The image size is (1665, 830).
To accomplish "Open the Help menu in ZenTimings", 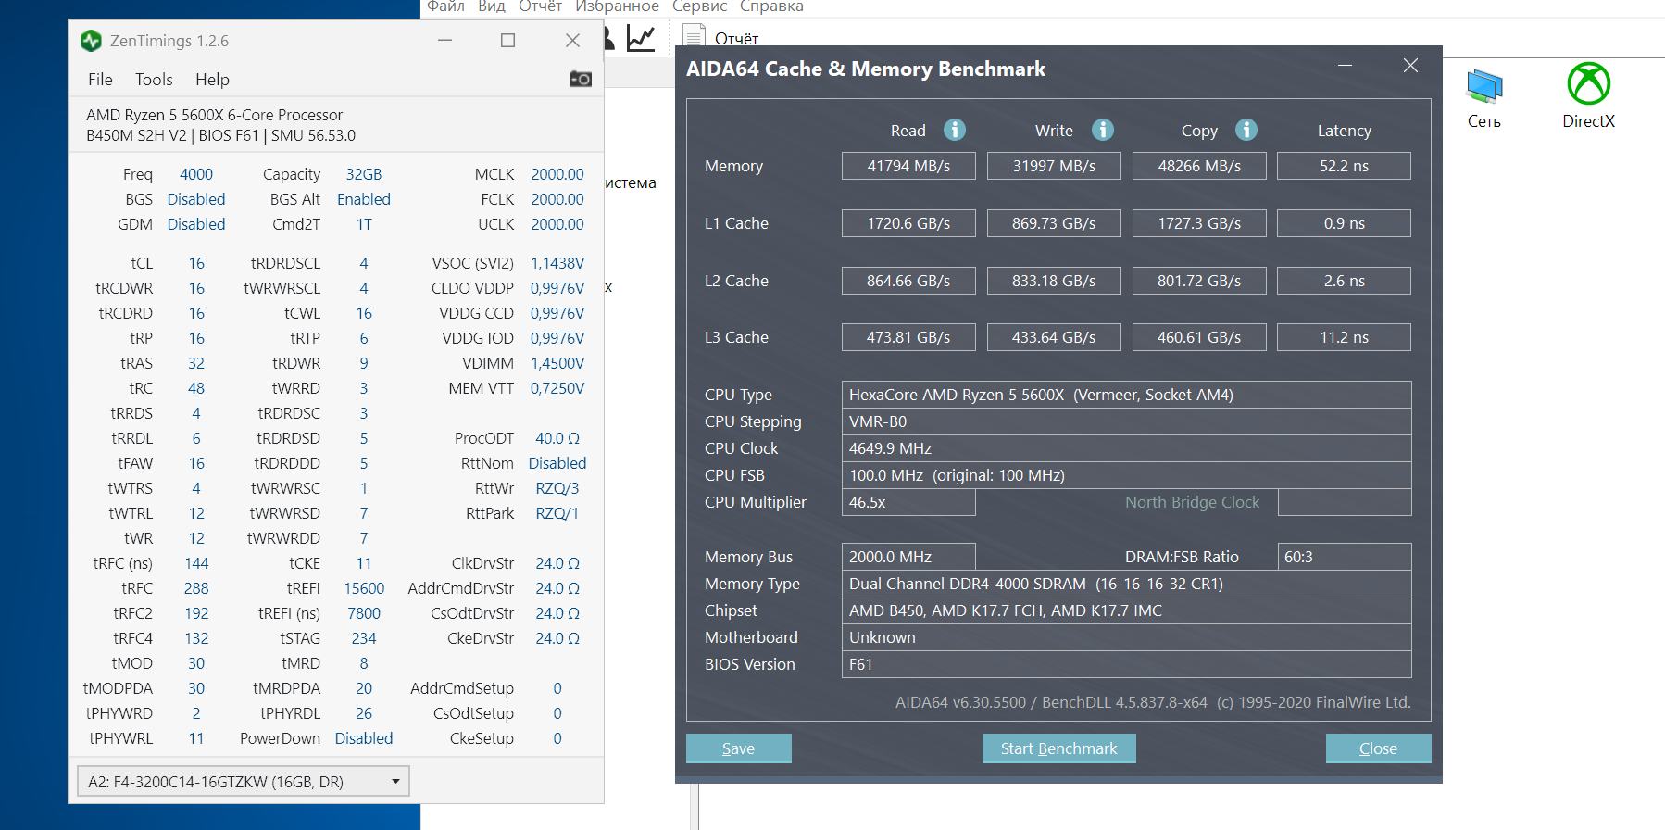I will click(x=212, y=80).
